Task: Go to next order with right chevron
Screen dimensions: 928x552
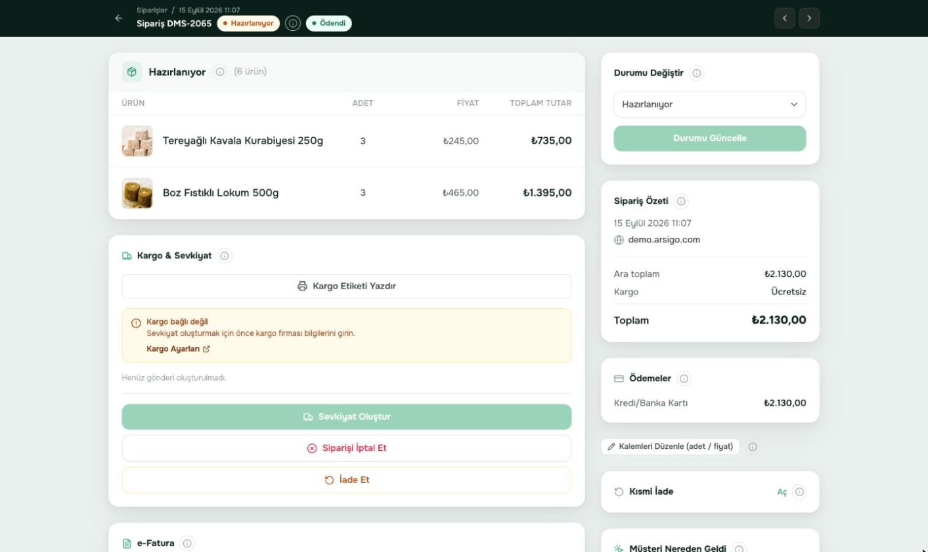Action: [x=809, y=18]
